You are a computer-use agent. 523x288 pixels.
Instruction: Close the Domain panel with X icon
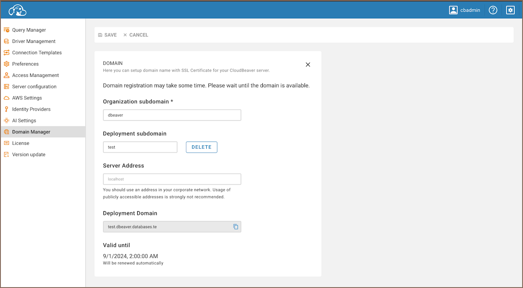[308, 65]
